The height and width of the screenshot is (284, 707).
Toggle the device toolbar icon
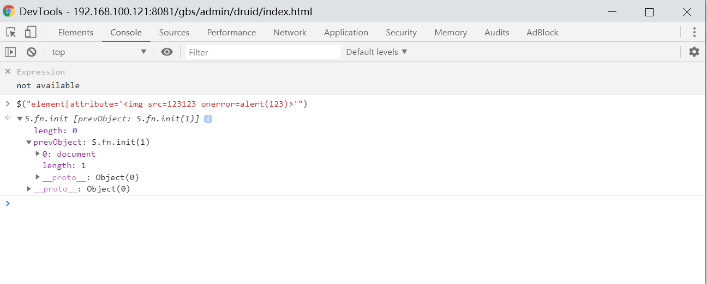point(31,32)
